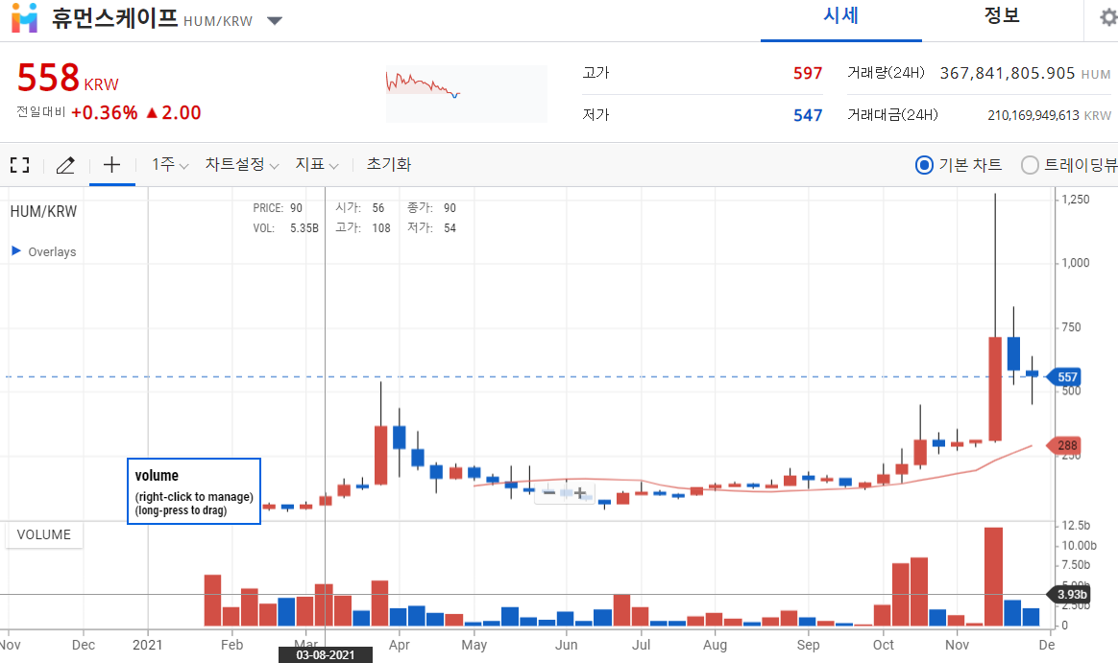Screen dimensions: 1118x663
Task: Click the 12.5b volume axis label
Action: [1076, 525]
